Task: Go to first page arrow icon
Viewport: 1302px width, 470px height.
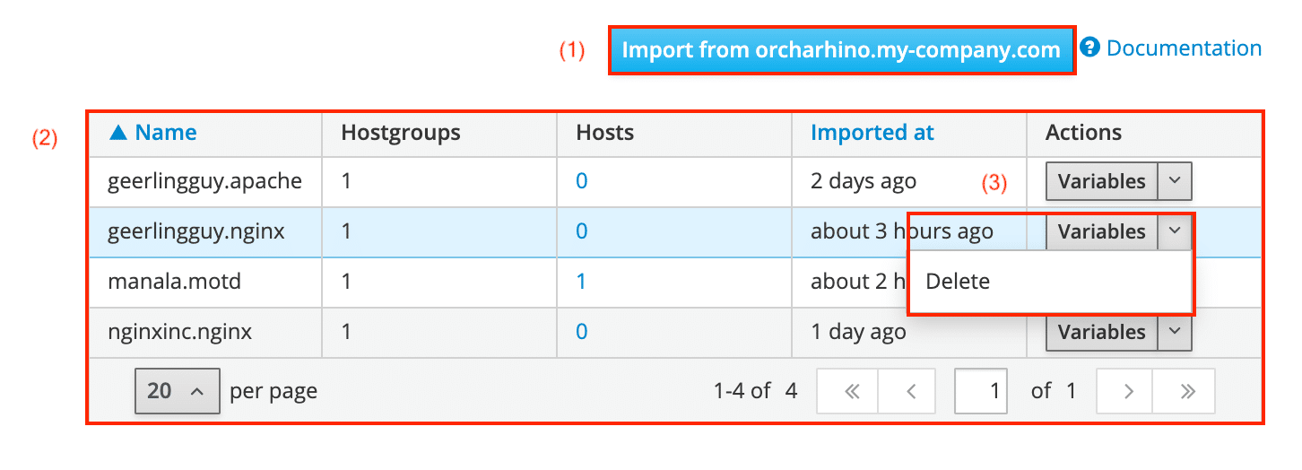Action: (x=847, y=391)
